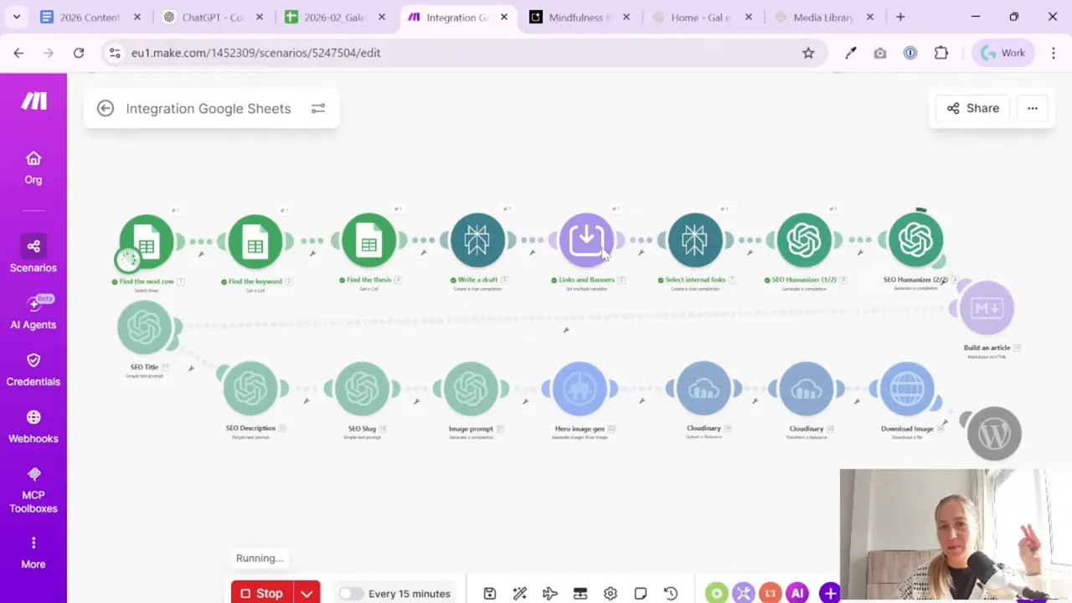The image size is (1072, 603).
Task: Switch to the 2026 Content browser tab
Action: 90,17
